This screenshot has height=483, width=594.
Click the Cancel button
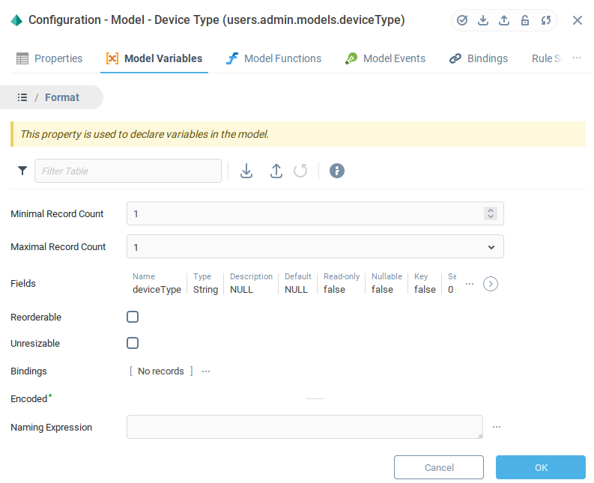[439, 467]
